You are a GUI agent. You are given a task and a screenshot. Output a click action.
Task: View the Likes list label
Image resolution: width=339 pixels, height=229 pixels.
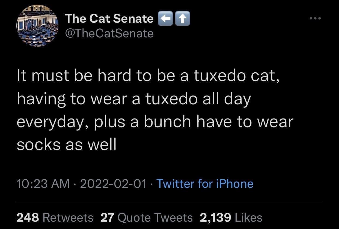pyautogui.click(x=248, y=218)
